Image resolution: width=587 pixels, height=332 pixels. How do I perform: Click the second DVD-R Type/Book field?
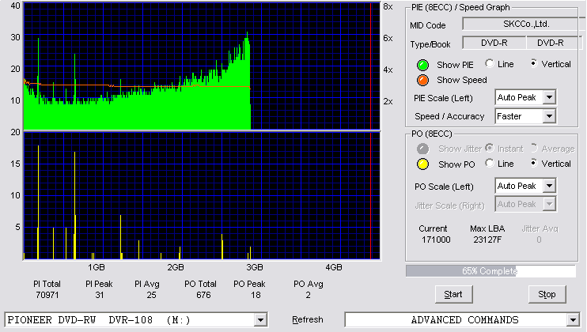(x=554, y=43)
